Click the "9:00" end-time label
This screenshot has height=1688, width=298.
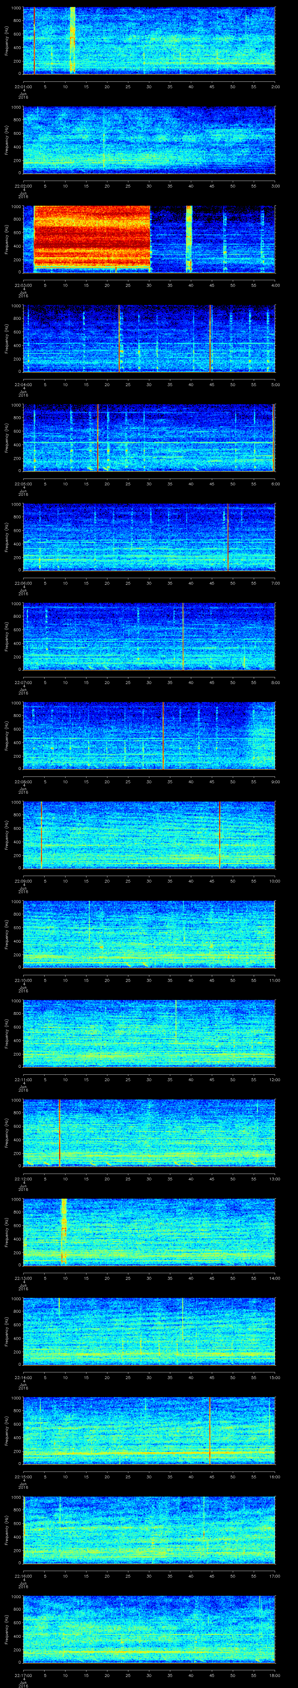(275, 781)
